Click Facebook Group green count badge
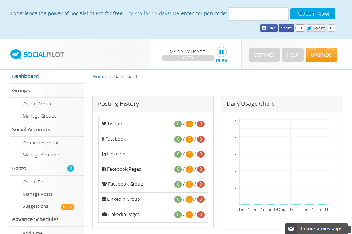 pos(178,184)
